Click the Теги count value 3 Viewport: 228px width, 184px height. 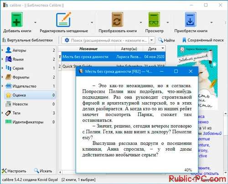click(54, 113)
